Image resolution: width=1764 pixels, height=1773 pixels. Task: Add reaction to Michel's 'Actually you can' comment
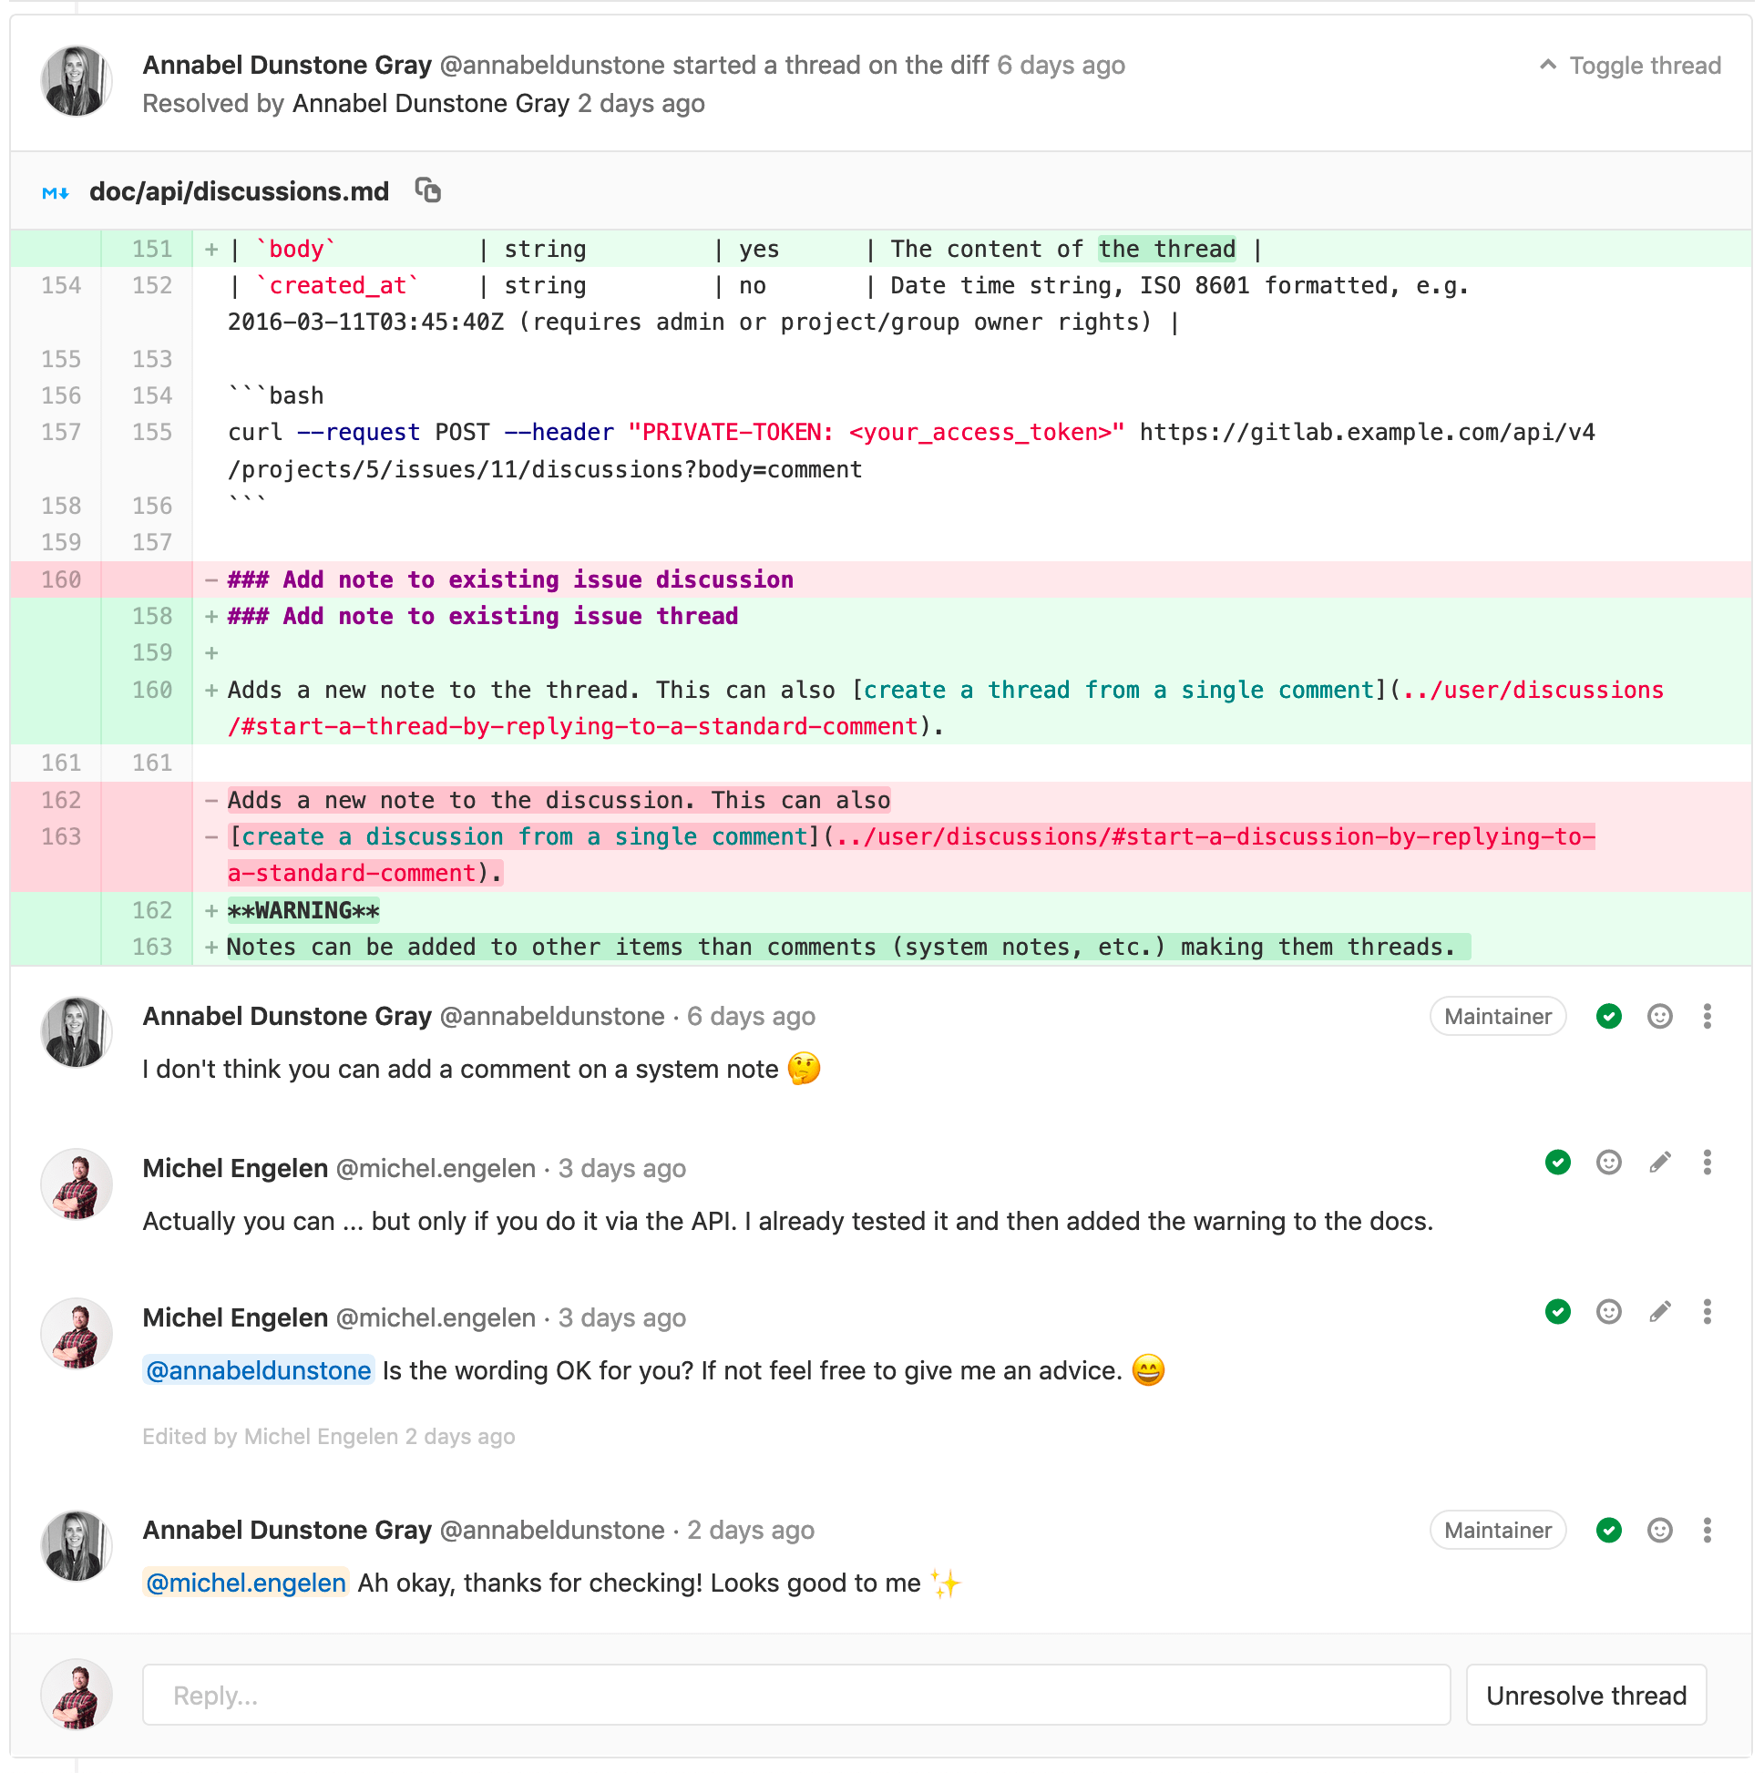[1609, 1163]
